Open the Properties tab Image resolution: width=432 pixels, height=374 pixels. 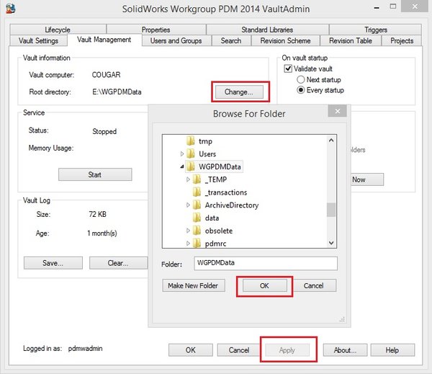(156, 30)
